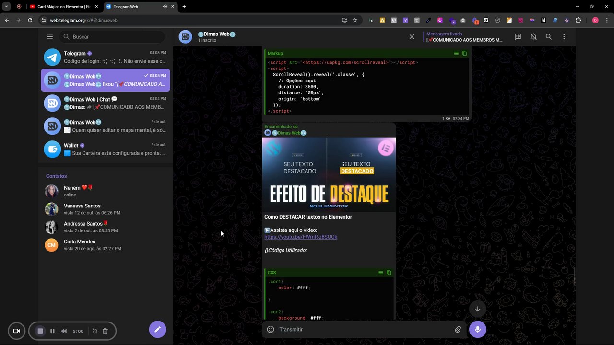
Task: Open the youtu.be video link
Action: pos(301,237)
